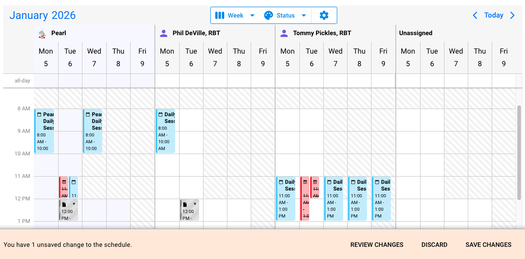Save changes to the schedule
Viewport: 525px width, 259px height.
click(x=488, y=245)
